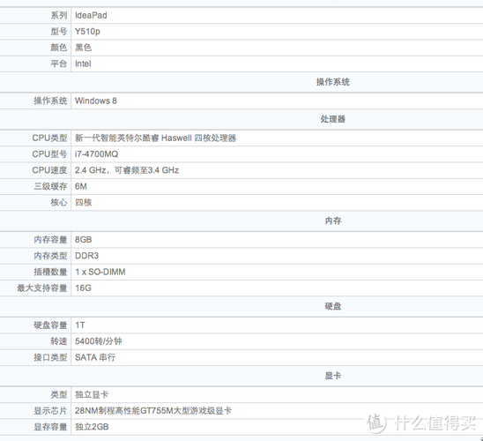483x441 pixels.
Task: Click the Intel platform value
Action: (83, 64)
